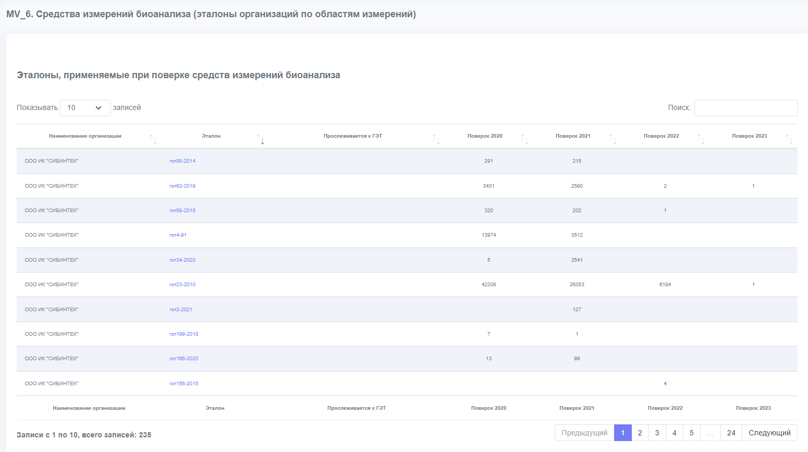Select the value 6184 in Поверок 2022

[665, 285]
